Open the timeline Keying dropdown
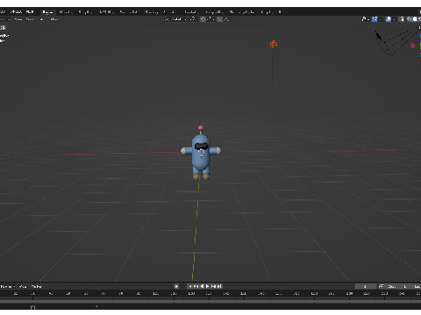The image size is (421, 315). coord(8,287)
